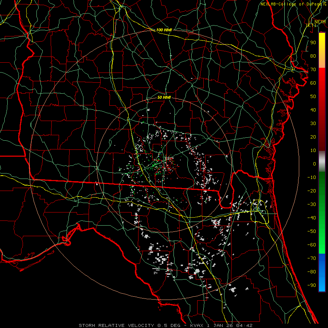Click the gray zero-velocity segment of the color bar
Viewport: 328px width, 328px height.
(x=322, y=161)
